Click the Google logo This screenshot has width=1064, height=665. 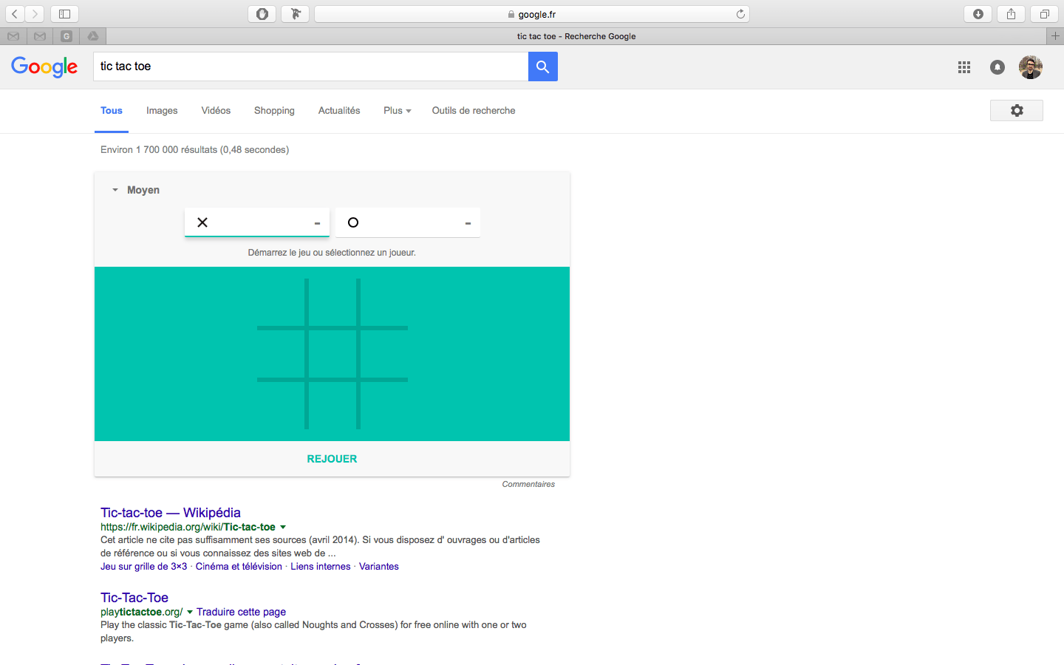pos(44,66)
